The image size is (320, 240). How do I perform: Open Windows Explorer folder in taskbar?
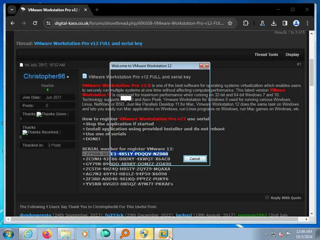click(66, 234)
